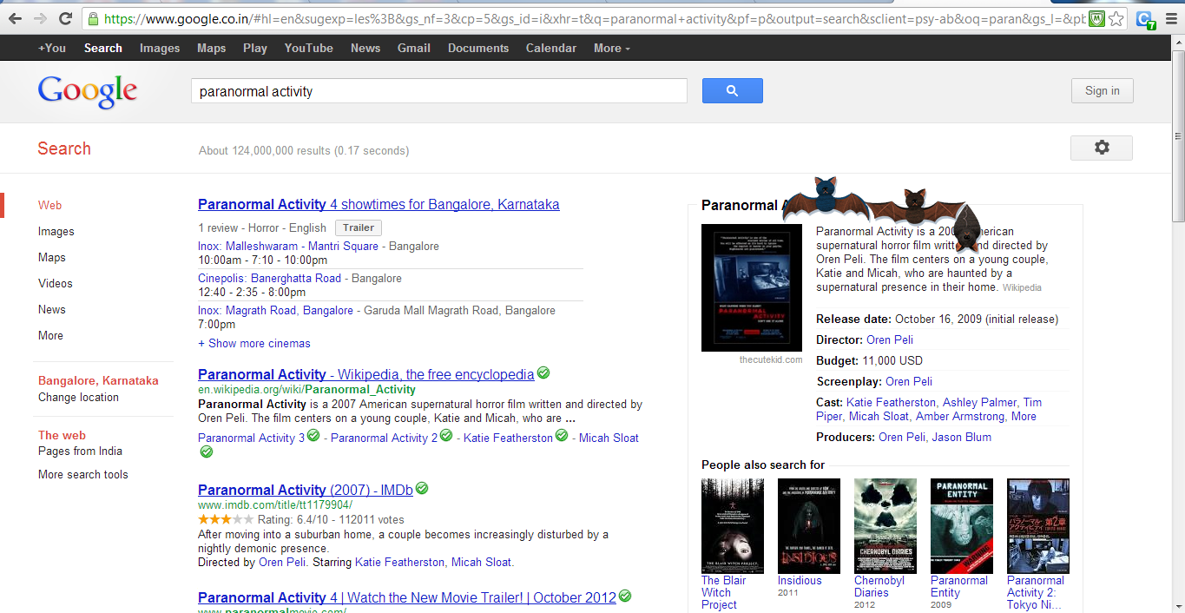
Task: Open showtimes for Bangalore result
Action: (x=379, y=205)
